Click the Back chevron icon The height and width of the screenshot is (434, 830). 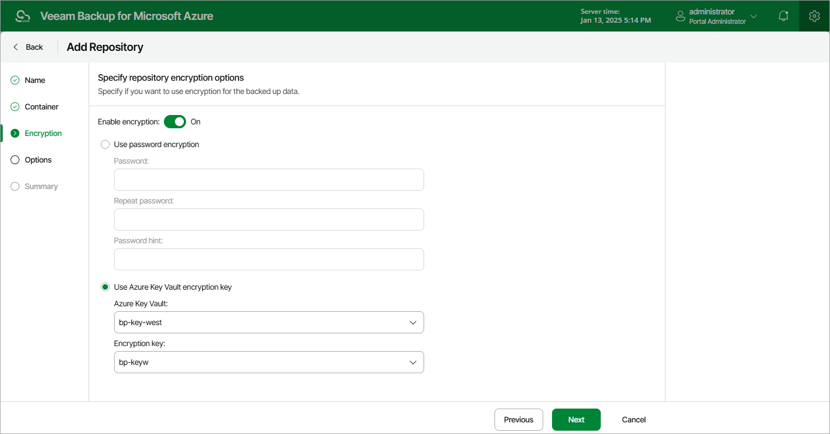(15, 47)
